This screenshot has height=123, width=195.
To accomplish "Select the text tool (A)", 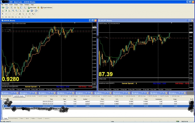I will point(27,14).
